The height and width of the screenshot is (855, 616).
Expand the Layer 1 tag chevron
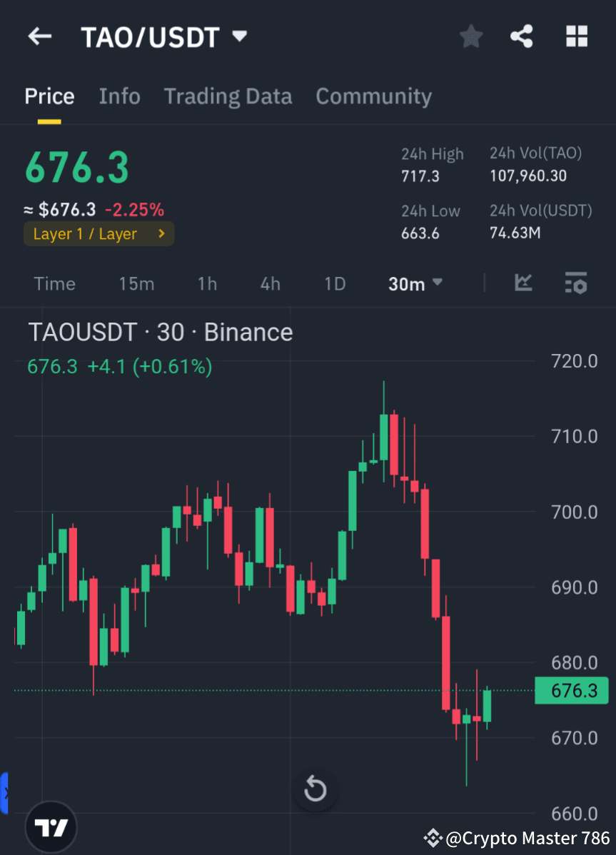(161, 233)
